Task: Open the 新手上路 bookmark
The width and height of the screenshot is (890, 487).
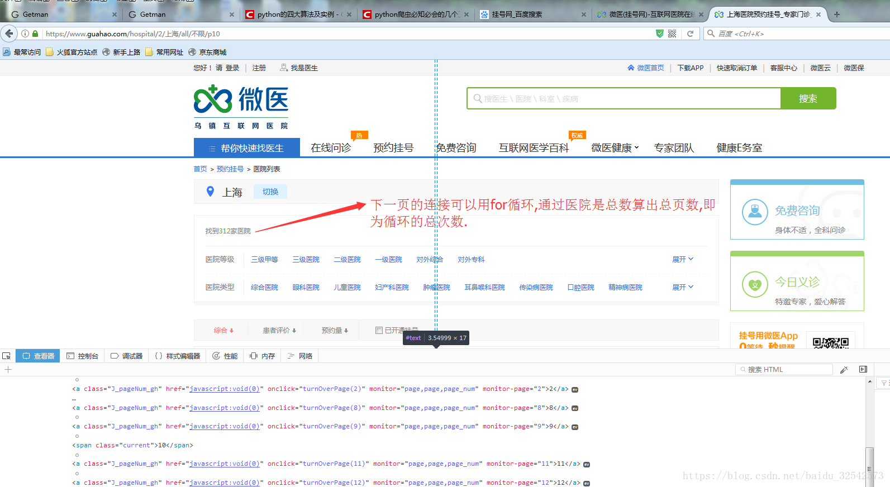Action: pos(121,52)
